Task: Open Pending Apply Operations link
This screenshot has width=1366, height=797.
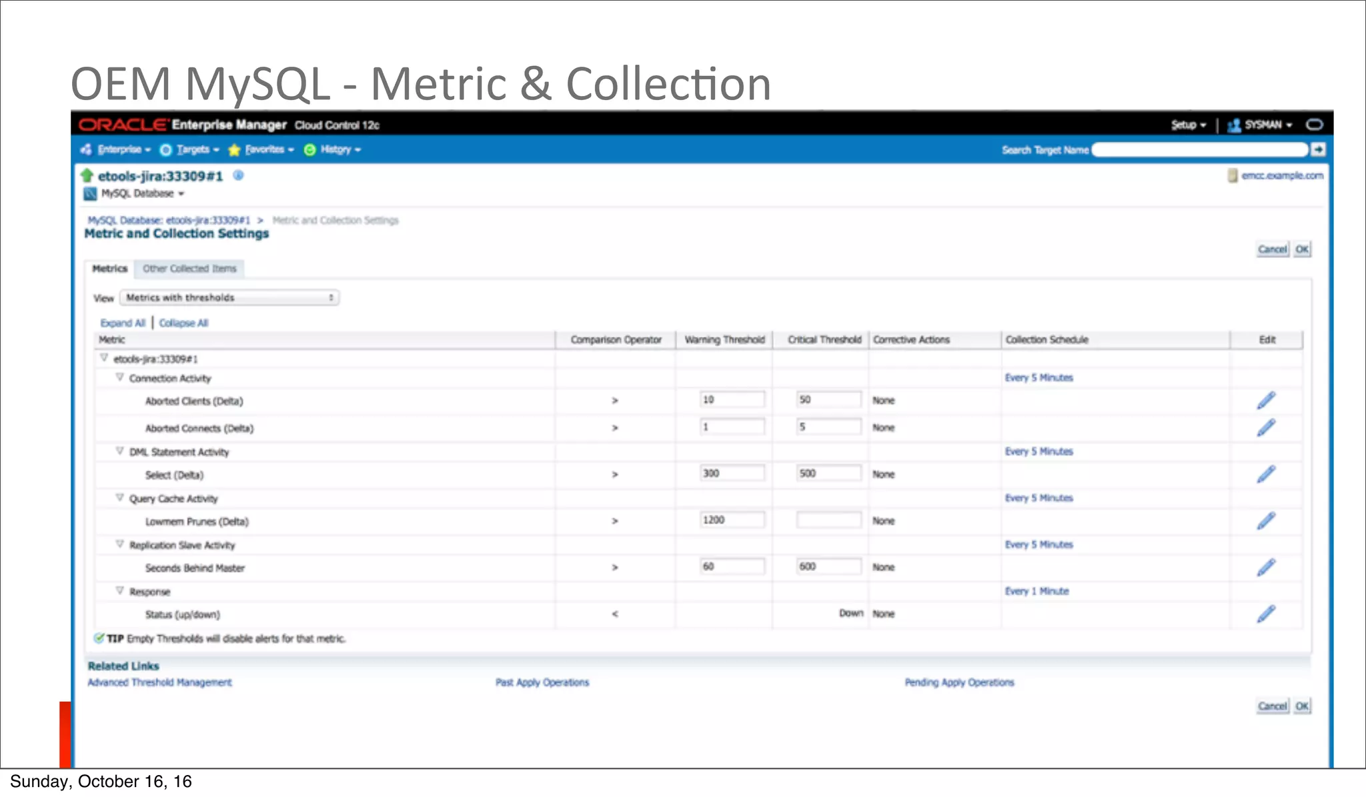Action: (959, 682)
